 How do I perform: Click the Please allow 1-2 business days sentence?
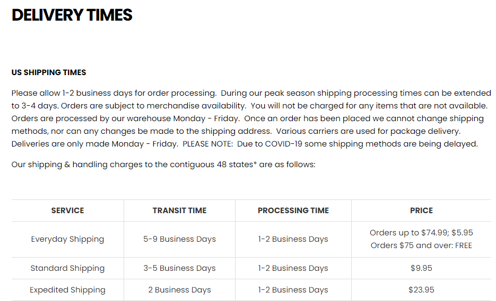[114, 93]
